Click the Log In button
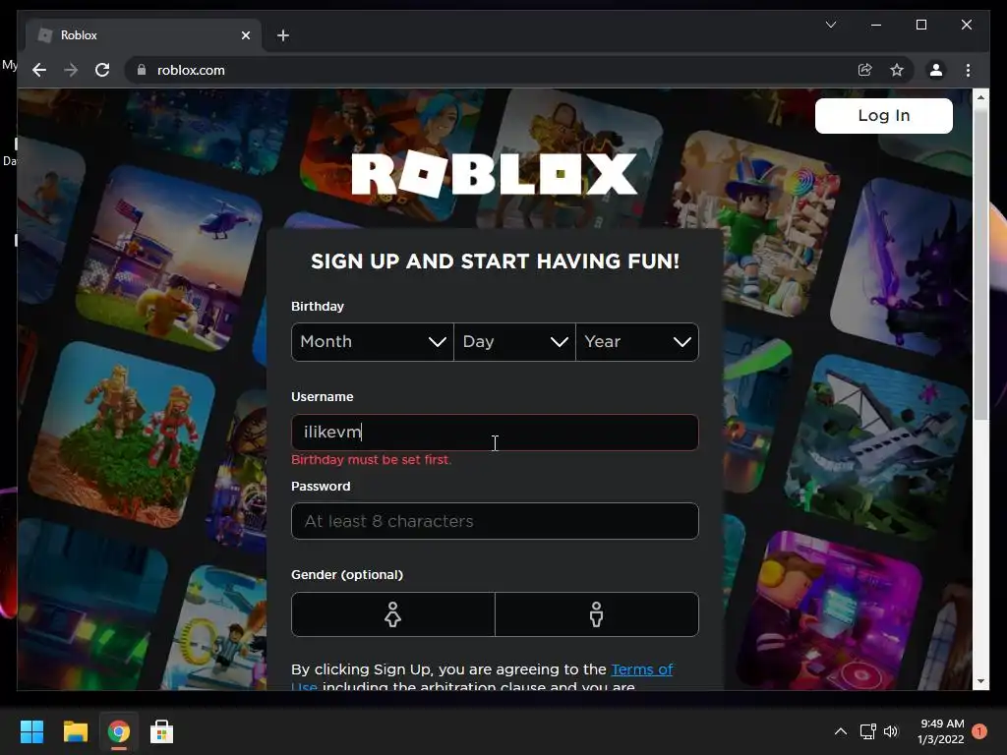This screenshot has height=755, width=1007. [884, 116]
